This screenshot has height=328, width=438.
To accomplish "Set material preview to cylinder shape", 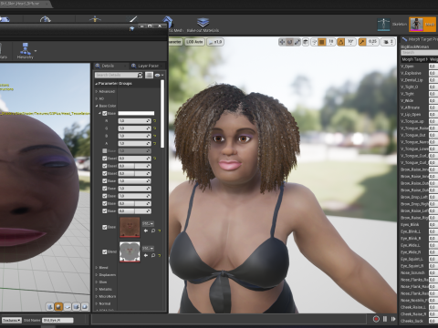I will 50,307.
